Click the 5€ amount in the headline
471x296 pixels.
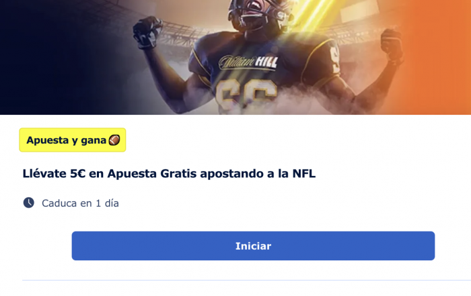click(78, 173)
